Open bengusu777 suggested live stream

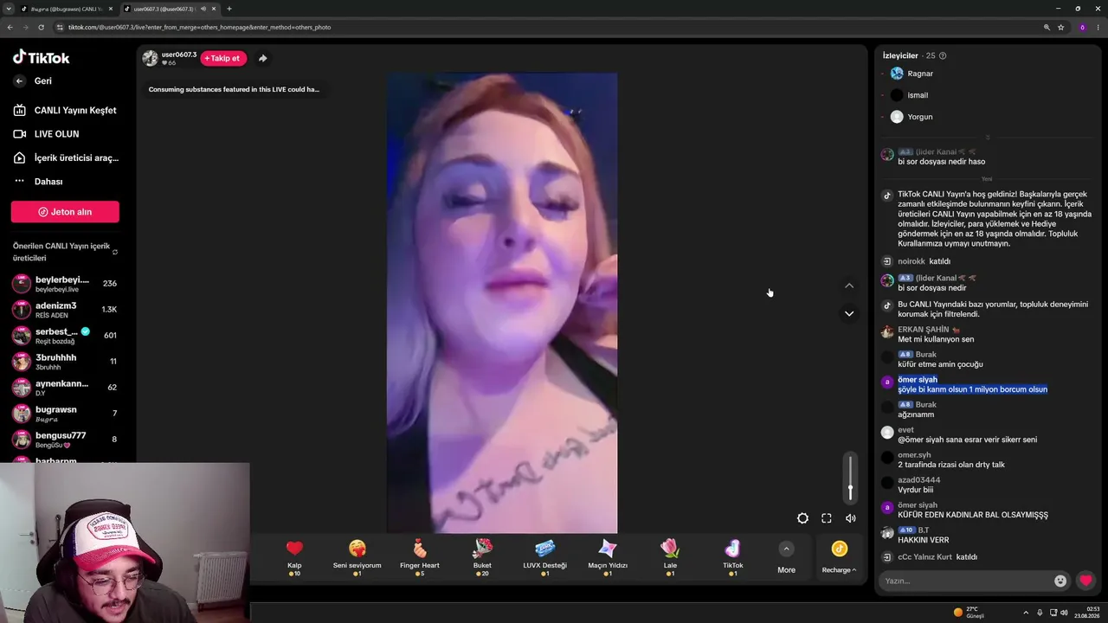tap(65, 439)
